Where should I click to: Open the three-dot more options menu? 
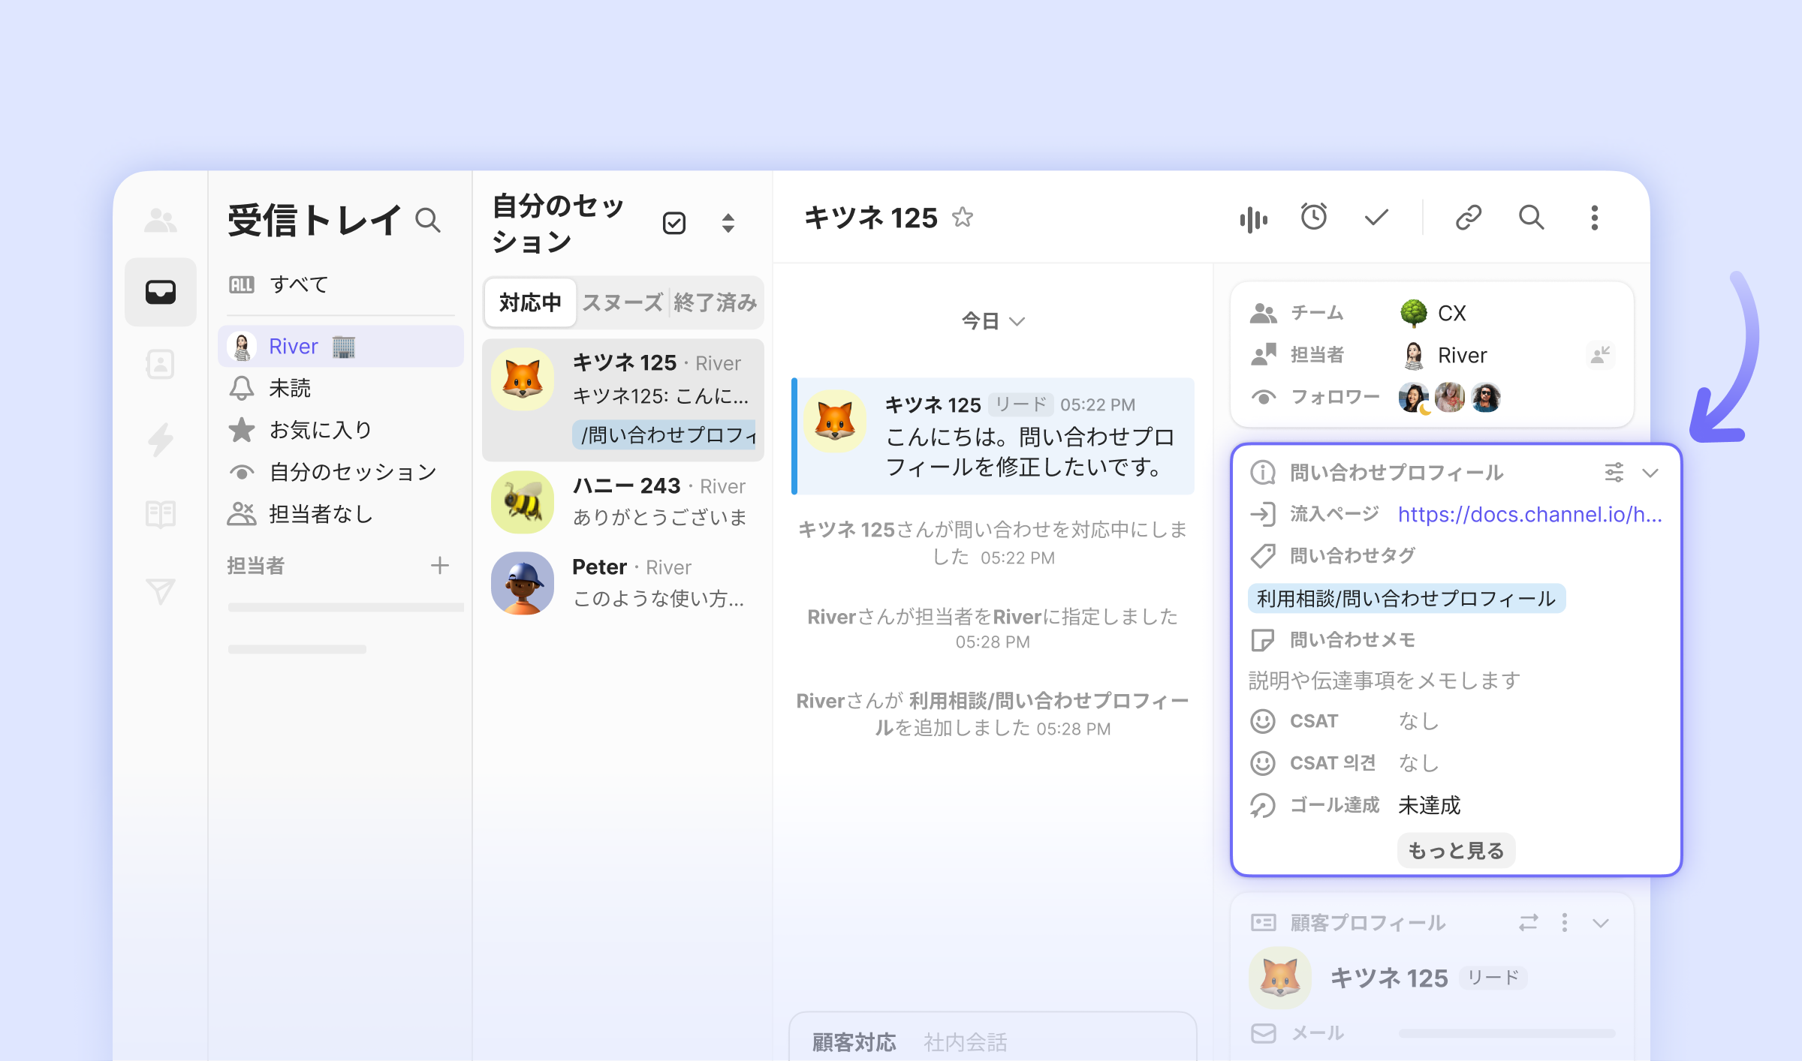(x=1594, y=218)
